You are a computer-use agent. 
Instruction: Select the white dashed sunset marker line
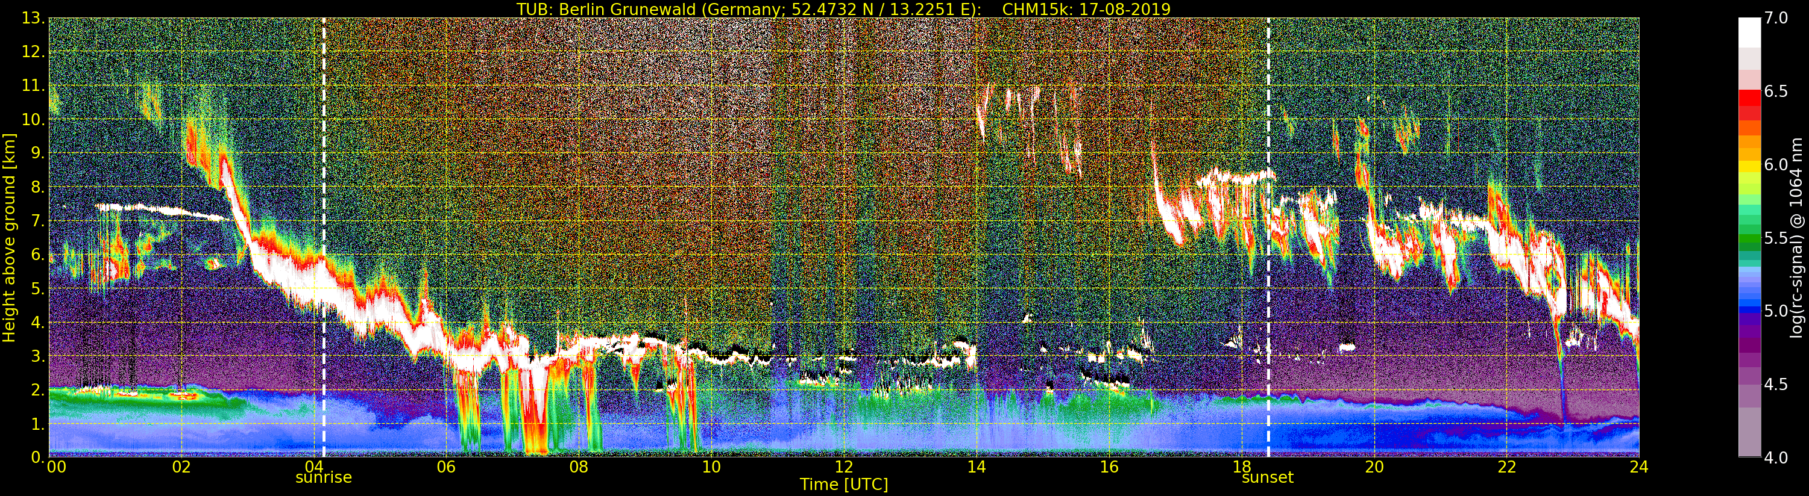point(1268,237)
